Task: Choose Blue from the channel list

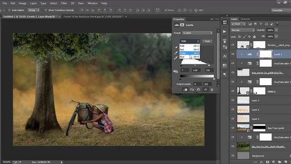Action: click(x=190, y=56)
